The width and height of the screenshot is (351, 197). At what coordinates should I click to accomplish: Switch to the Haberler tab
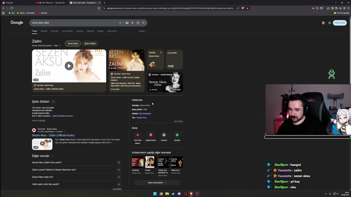tap(90, 31)
